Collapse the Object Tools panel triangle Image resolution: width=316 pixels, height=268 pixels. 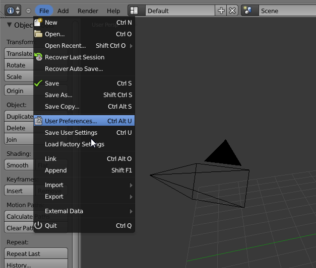[9, 25]
